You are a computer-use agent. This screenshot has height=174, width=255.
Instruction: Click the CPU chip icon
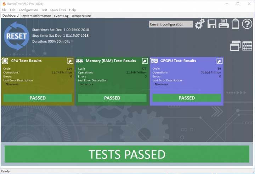[x=5, y=61]
